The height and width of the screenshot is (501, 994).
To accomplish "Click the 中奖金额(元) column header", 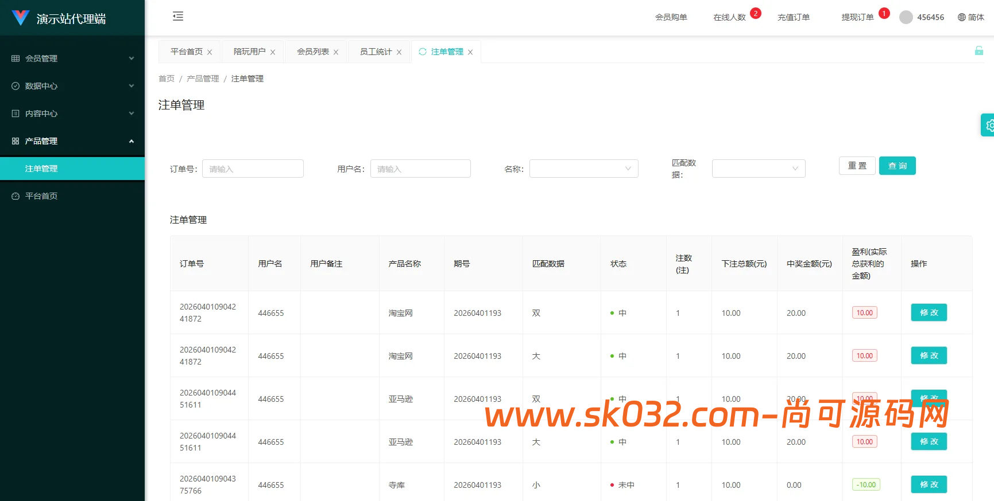I will pos(809,264).
